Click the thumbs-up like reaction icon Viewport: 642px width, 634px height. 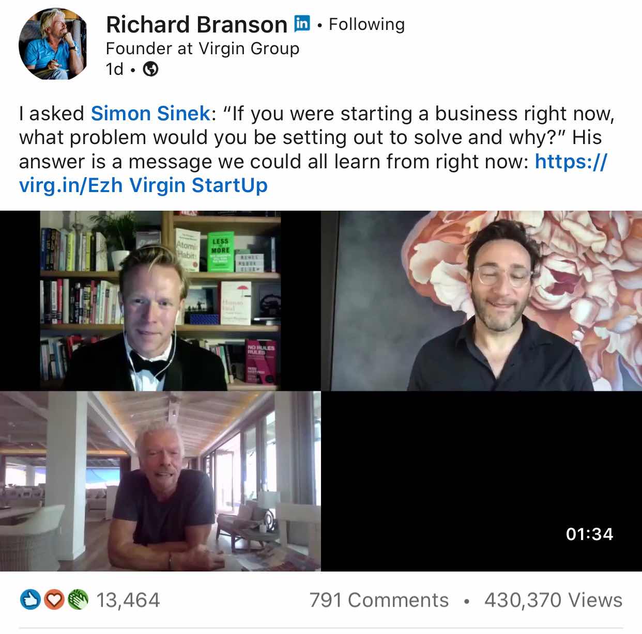coord(30,600)
